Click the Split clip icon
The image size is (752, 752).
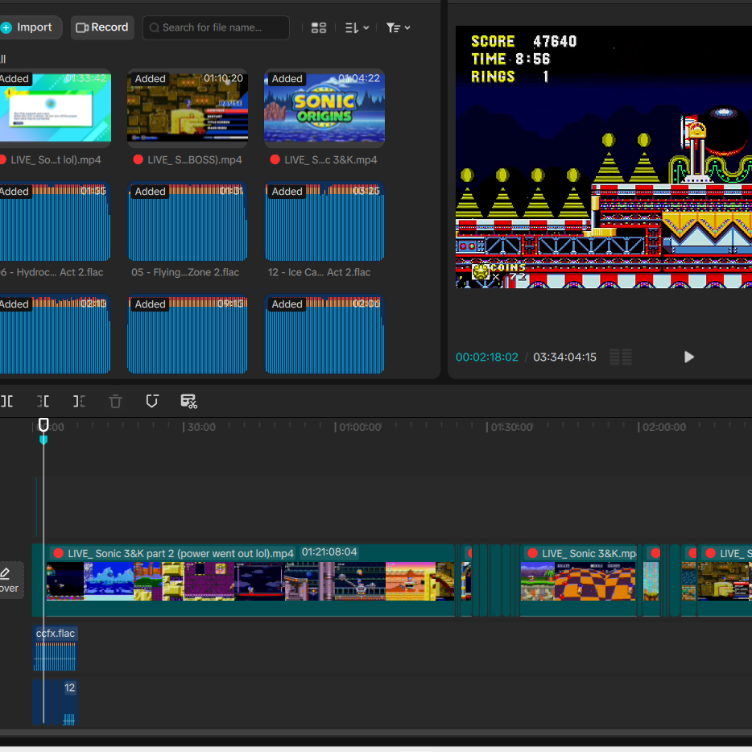click(6, 401)
